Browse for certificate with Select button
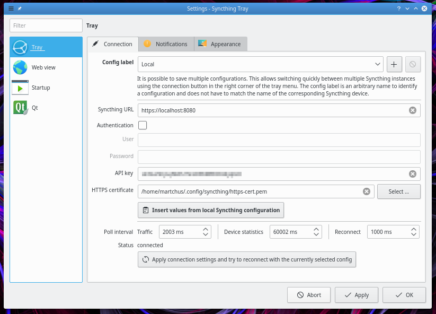 (x=398, y=191)
